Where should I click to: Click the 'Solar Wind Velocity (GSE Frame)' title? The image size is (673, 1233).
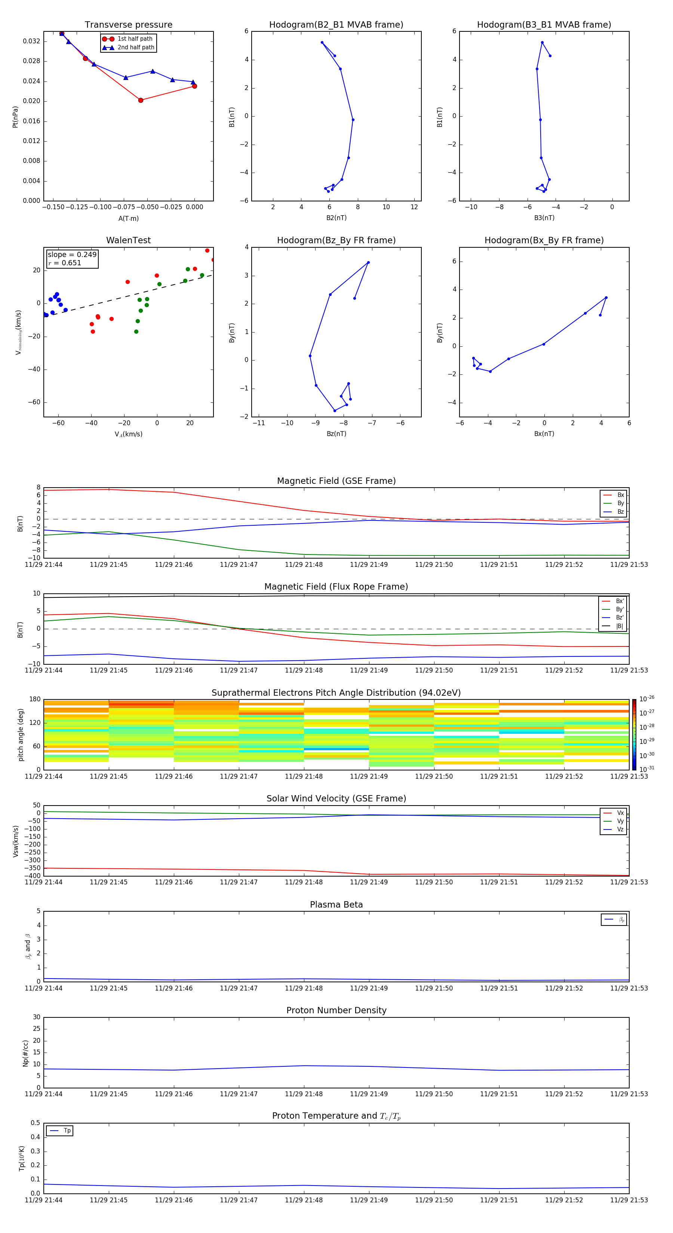pyautogui.click(x=336, y=798)
